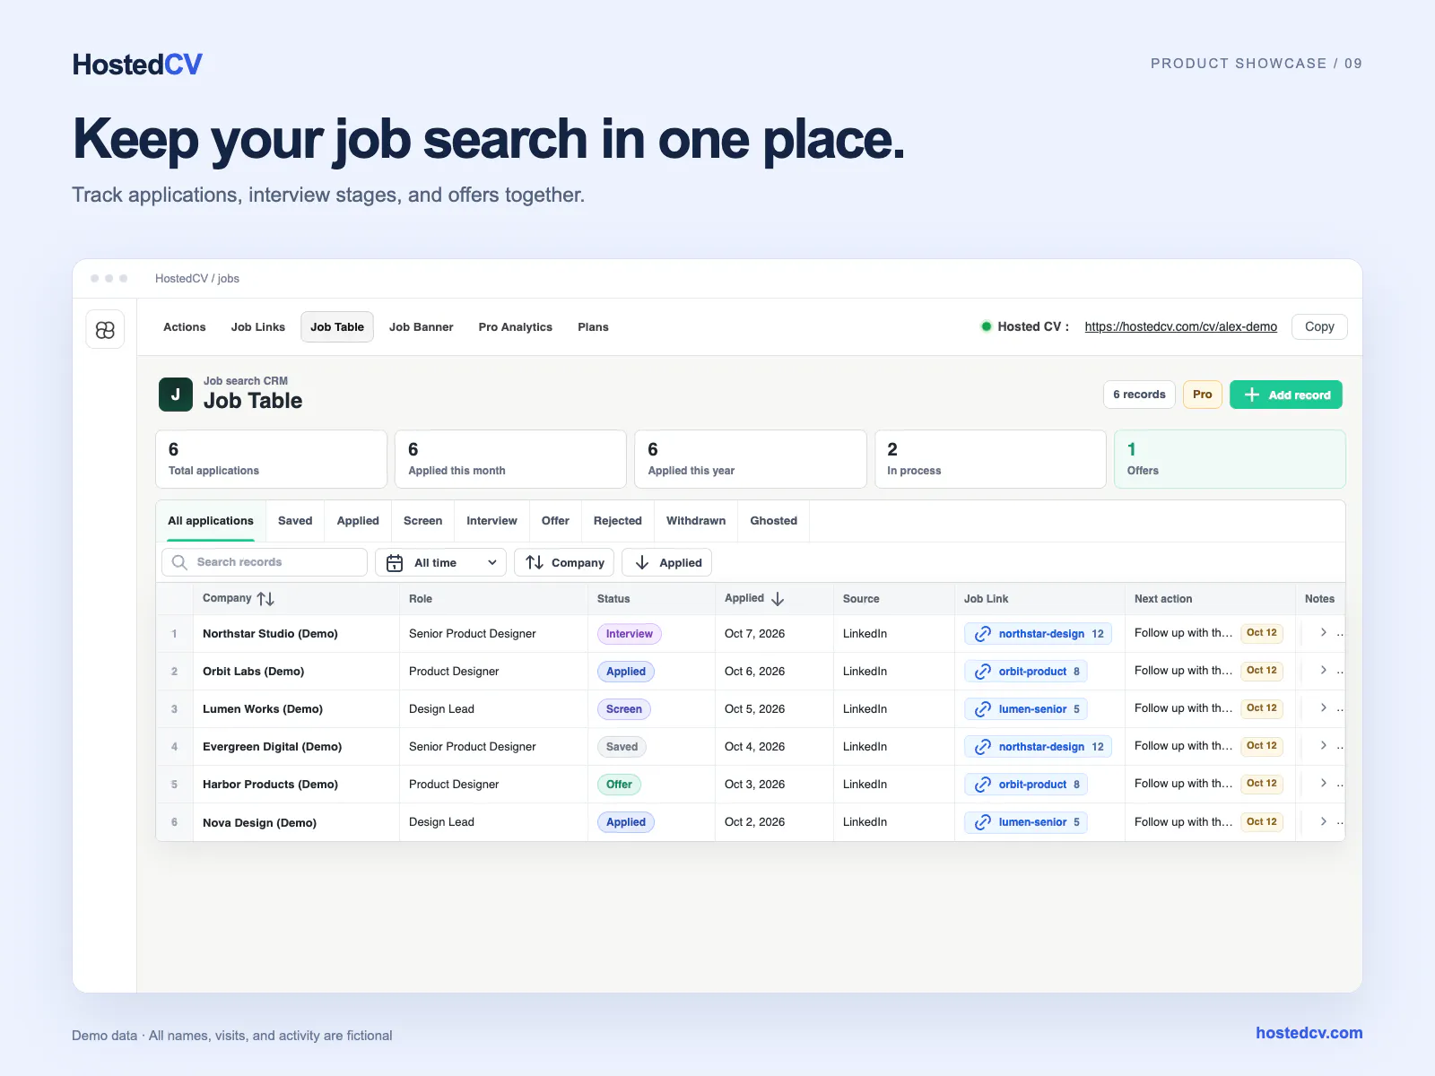Click the plus icon on Add record
This screenshot has width=1435, height=1076.
[1251, 395]
